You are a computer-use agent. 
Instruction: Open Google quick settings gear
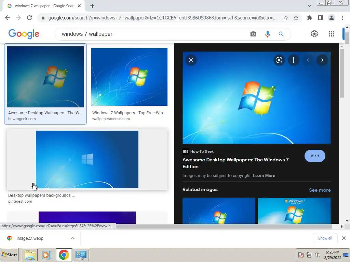pyautogui.click(x=314, y=34)
